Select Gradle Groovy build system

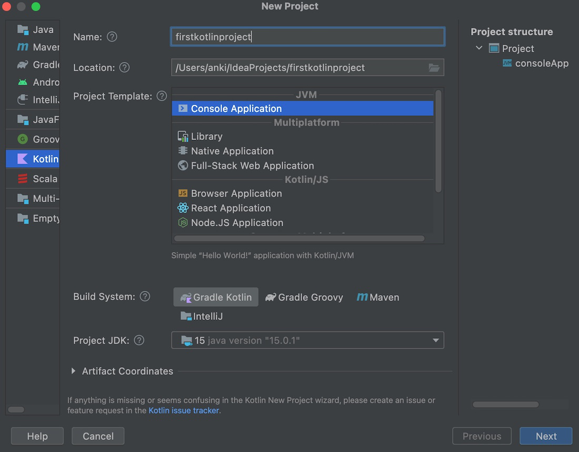[x=304, y=297]
